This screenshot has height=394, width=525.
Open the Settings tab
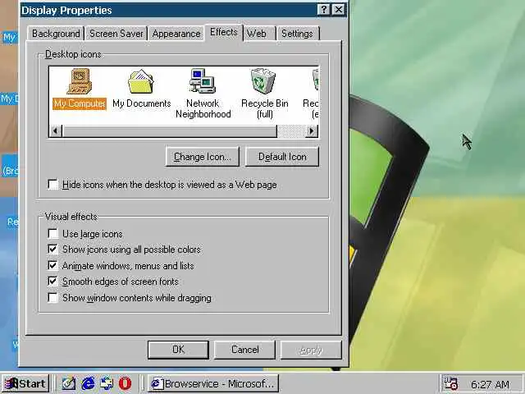point(297,34)
